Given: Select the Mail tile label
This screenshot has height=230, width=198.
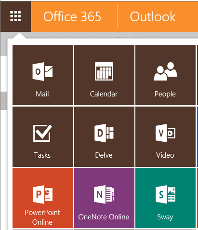Looking at the screenshot, I should [42, 94].
